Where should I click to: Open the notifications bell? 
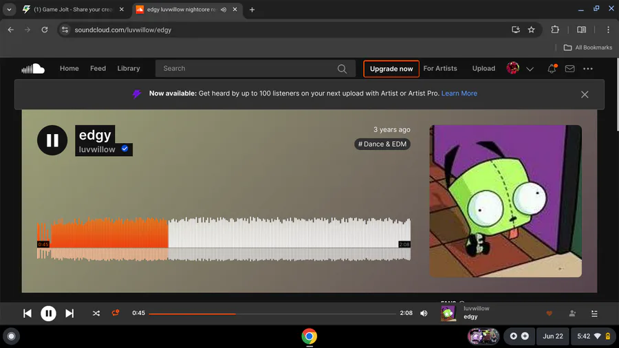(x=552, y=69)
